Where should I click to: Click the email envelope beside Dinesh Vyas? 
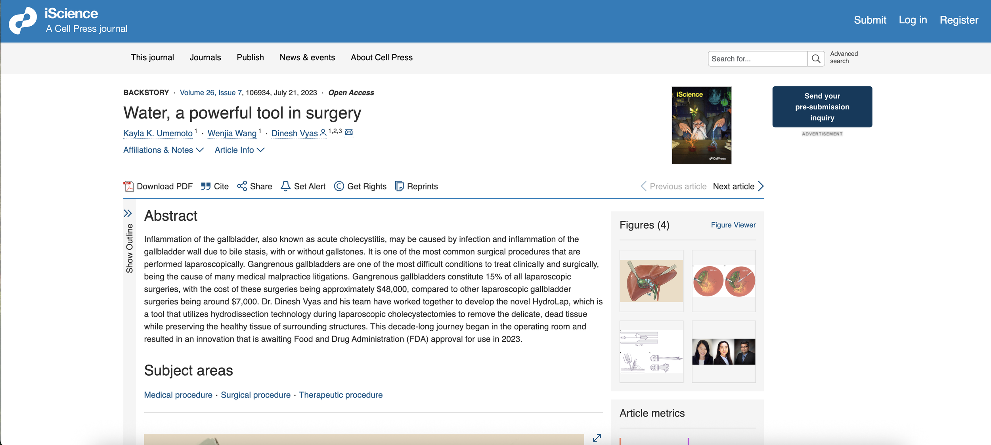(349, 132)
